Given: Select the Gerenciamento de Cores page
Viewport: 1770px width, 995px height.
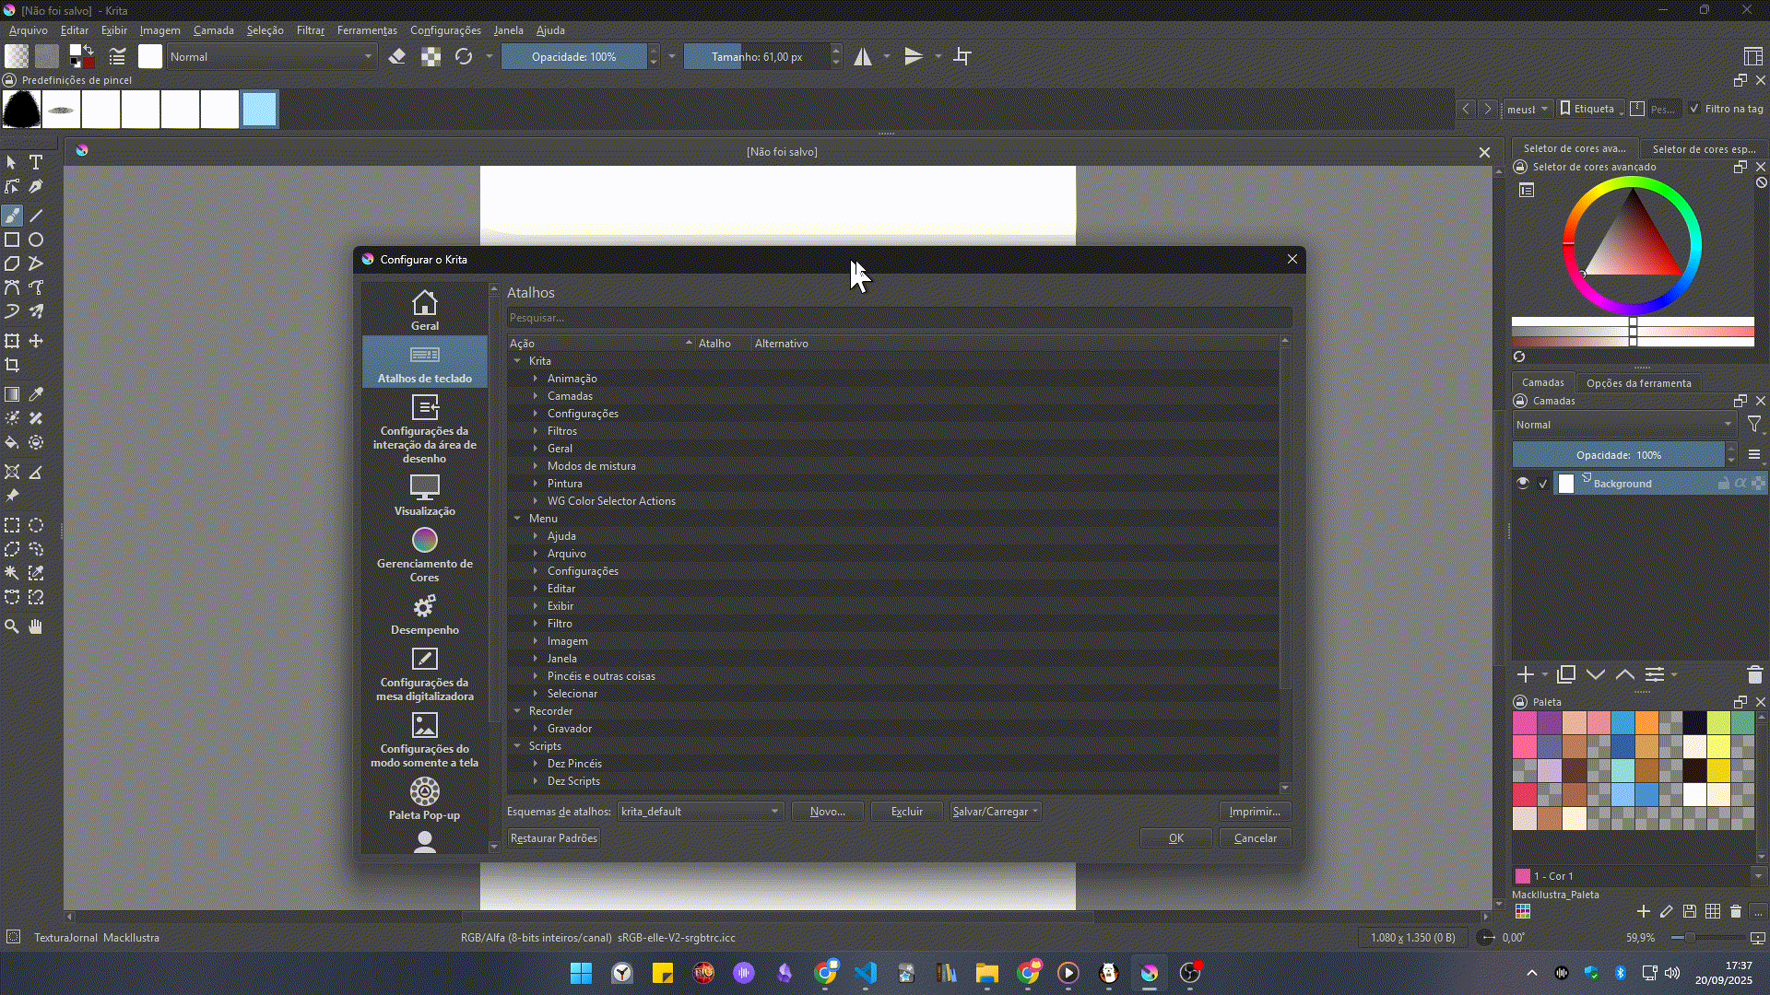Looking at the screenshot, I should (424, 553).
